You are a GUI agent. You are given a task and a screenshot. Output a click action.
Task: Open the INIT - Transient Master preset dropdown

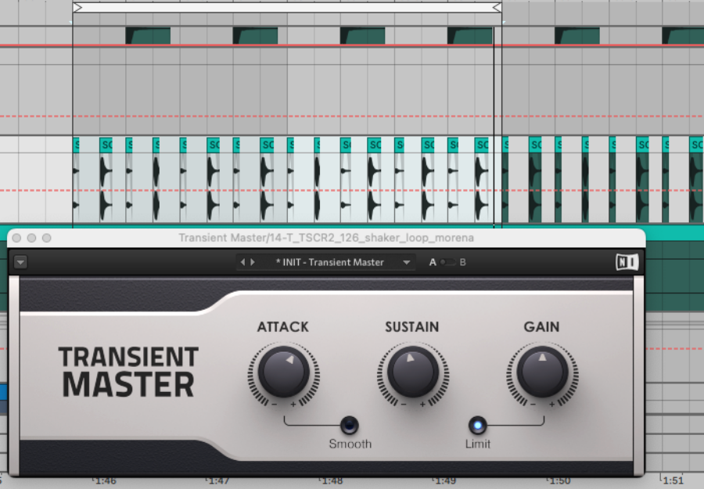click(x=406, y=262)
